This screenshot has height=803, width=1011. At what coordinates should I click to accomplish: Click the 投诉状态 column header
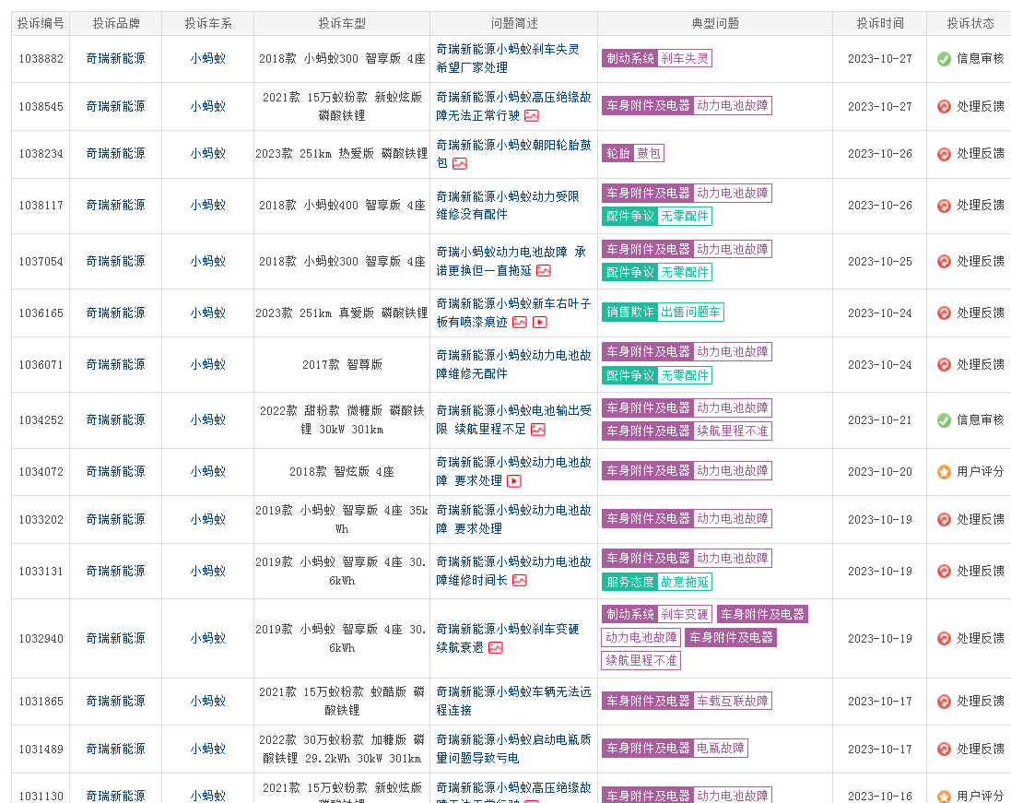coord(970,24)
